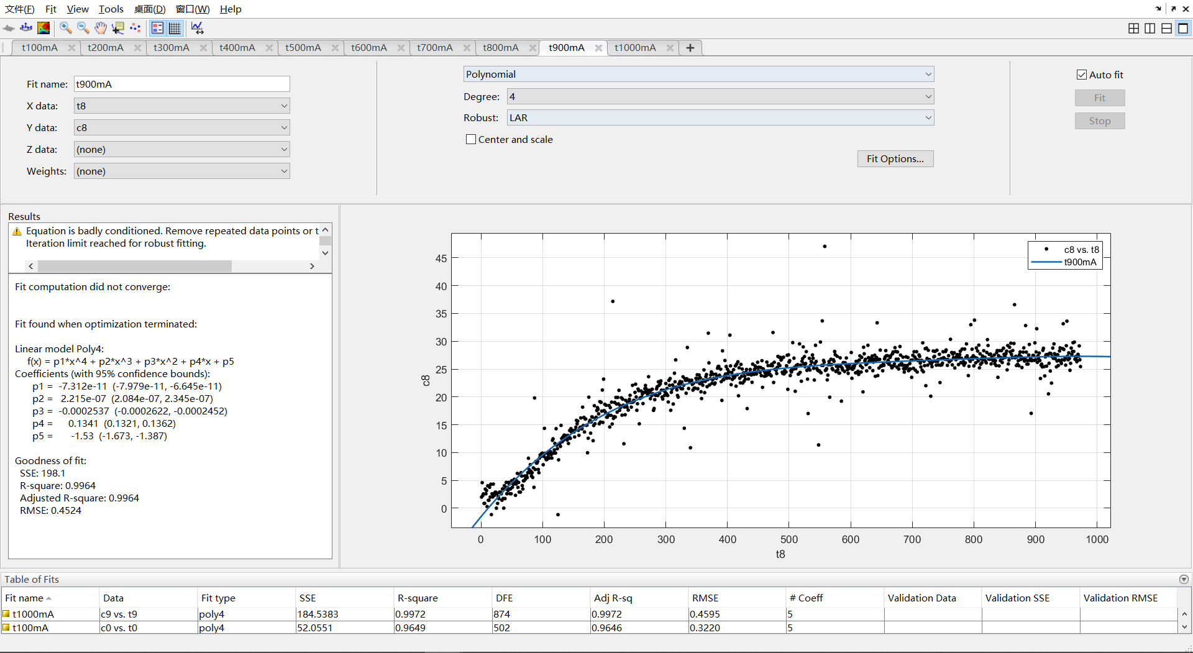Image resolution: width=1193 pixels, height=653 pixels.
Task: Click the Fit button
Action: (1100, 98)
